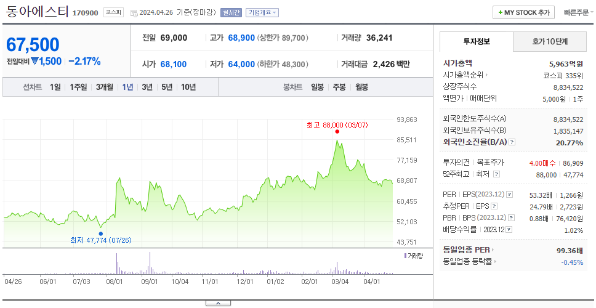Image resolution: width=596 pixels, height=308 pixels.
Task: Select the 3년 line chart period
Action: (147, 87)
